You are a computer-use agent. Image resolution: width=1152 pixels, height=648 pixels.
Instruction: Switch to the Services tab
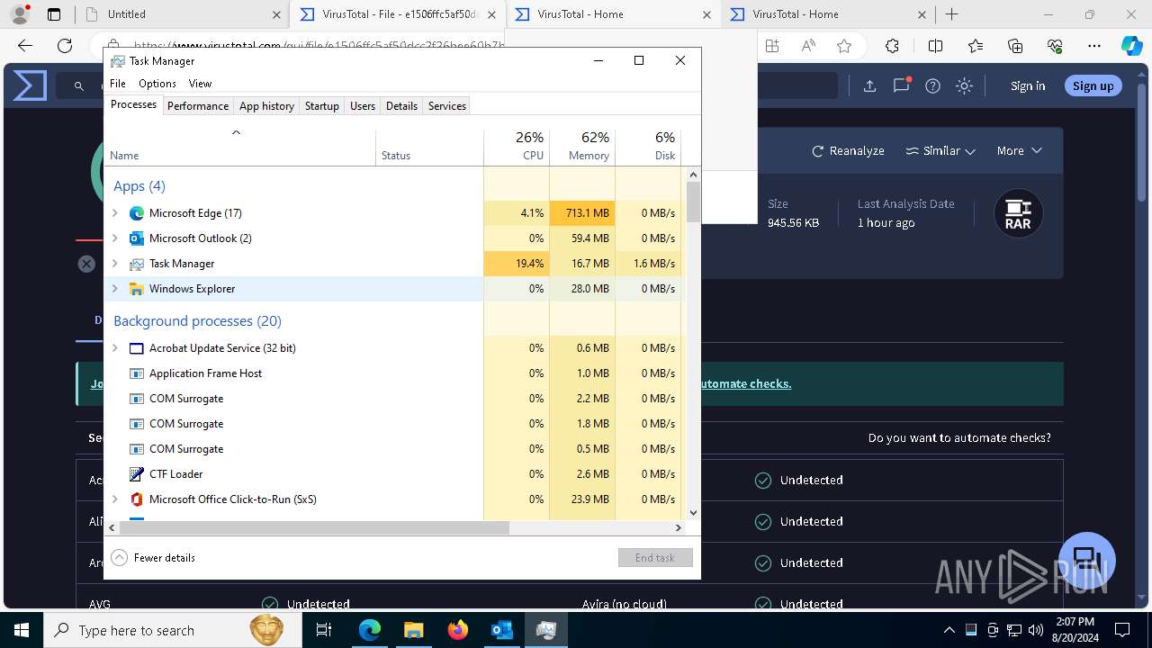(x=447, y=106)
